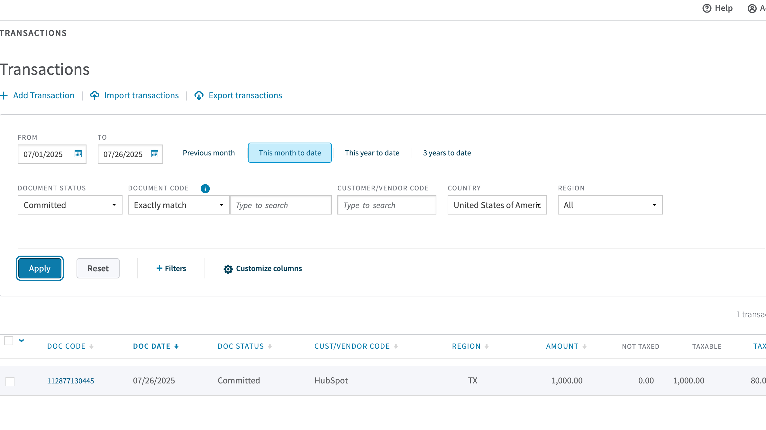Sort by Doc Date column arrow
This screenshot has height=430, width=766.
(177, 347)
